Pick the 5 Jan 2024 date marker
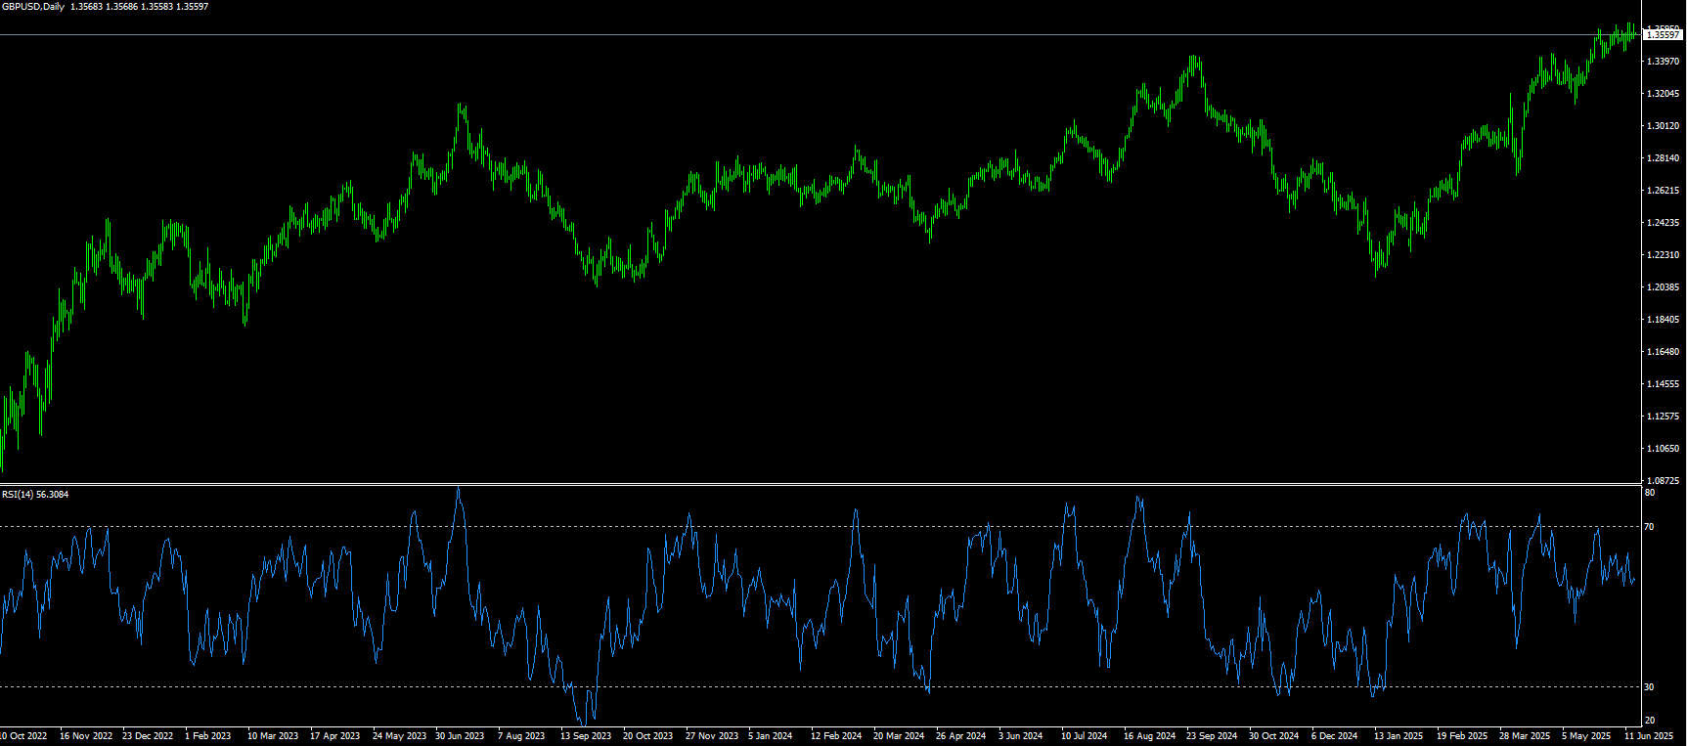Screen dimensions: 1687x746 (x=771, y=736)
